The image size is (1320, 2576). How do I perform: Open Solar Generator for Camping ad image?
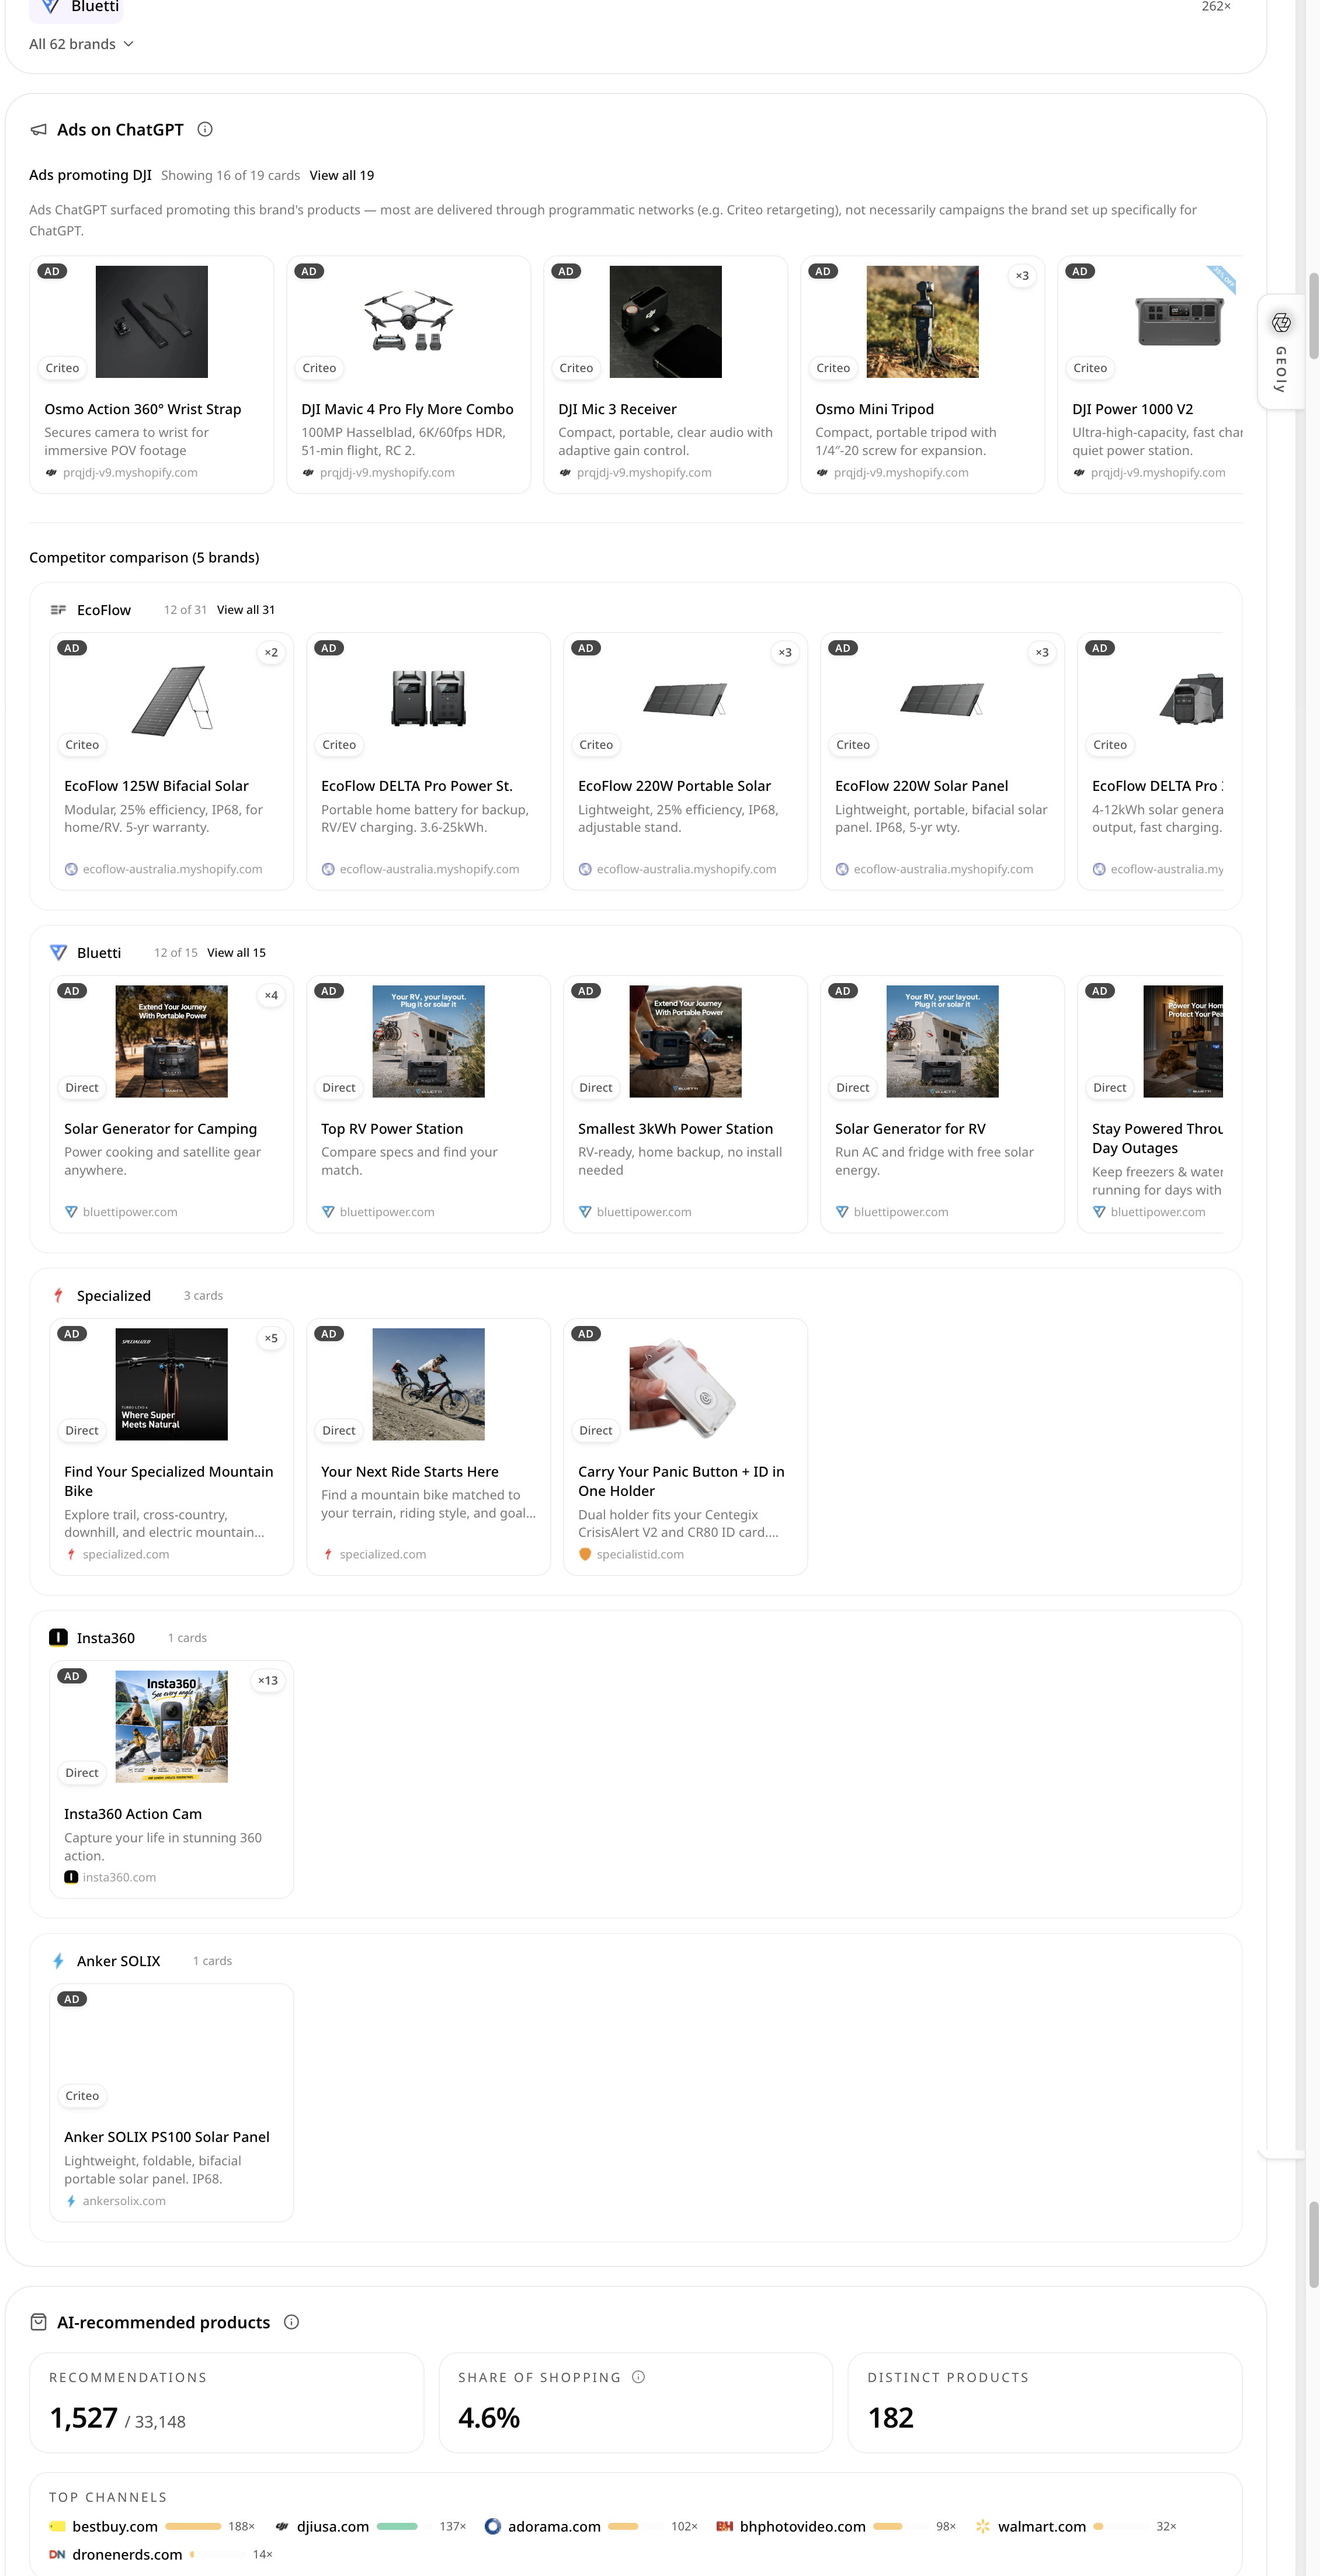click(x=172, y=1042)
